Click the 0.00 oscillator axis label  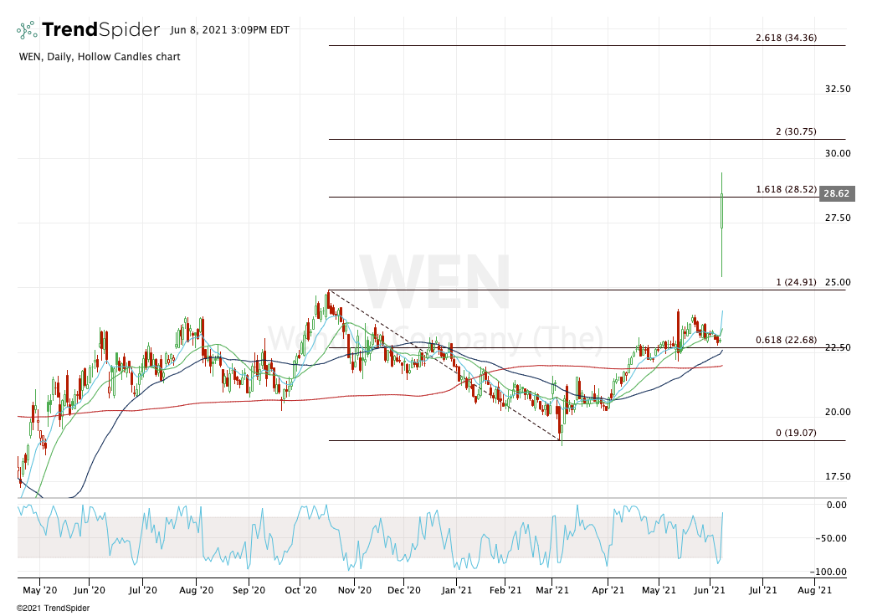[x=836, y=505]
